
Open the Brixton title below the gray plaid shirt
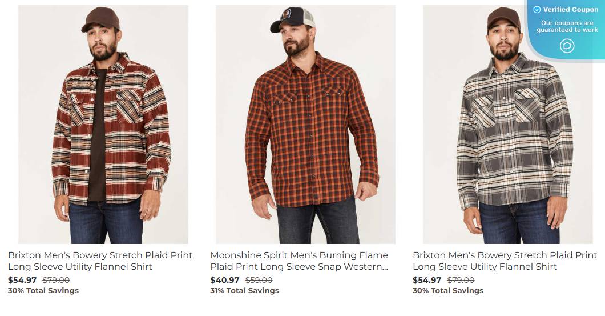click(505, 261)
